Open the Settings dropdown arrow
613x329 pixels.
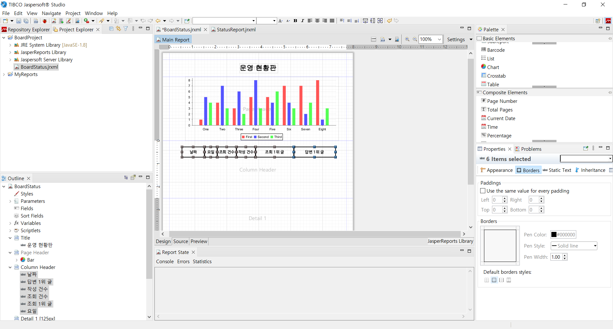coord(471,39)
